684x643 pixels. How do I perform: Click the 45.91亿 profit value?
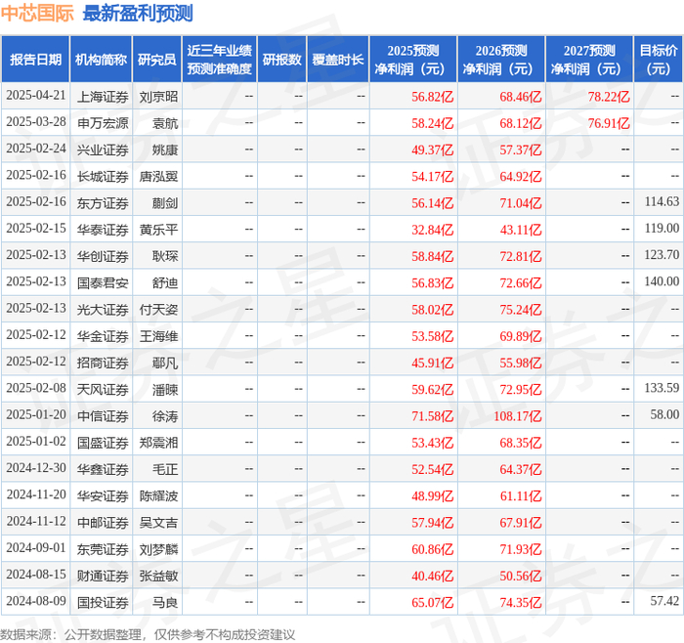432,363
